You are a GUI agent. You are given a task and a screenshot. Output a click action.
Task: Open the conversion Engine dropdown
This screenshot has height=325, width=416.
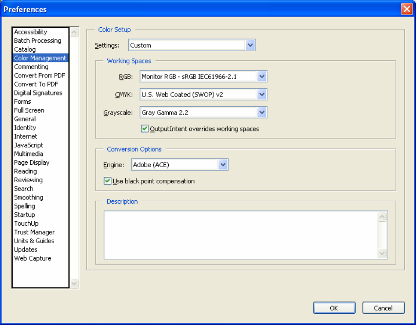pos(223,165)
